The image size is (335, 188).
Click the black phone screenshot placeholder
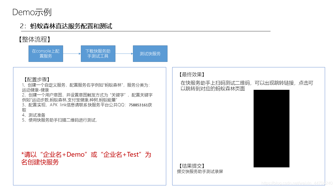pyautogui.click(x=271, y=128)
